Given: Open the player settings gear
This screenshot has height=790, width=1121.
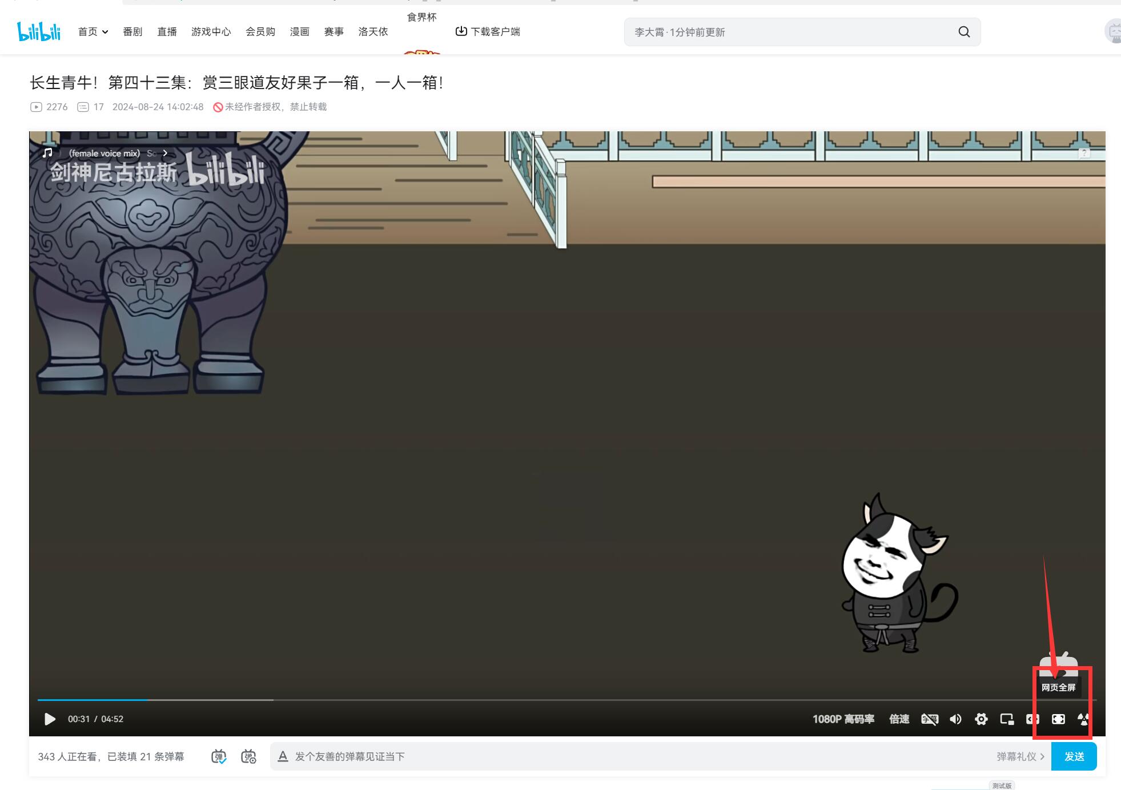Looking at the screenshot, I should [981, 719].
